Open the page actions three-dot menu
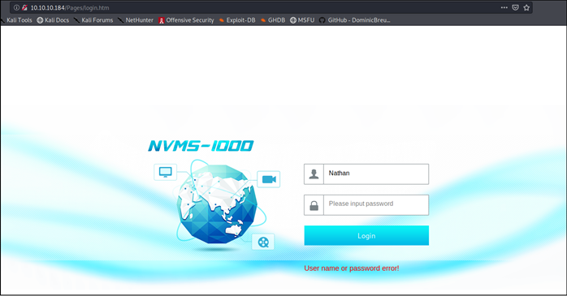The width and height of the screenshot is (567, 296). (504, 7)
